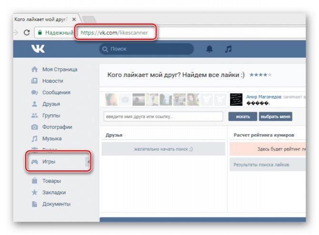Open Сообщения in the sidebar
Viewport: 319px width, 235px height.
pos(56,92)
